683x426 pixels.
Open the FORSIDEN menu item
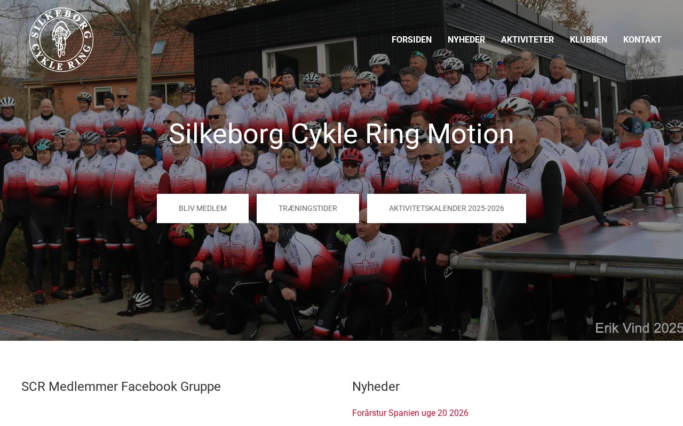coord(411,40)
